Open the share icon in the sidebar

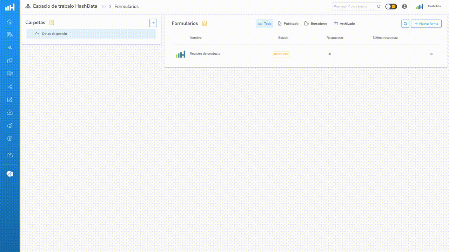10,87
